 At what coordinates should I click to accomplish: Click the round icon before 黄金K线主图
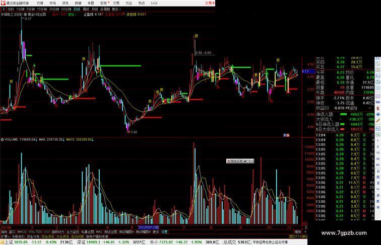coord(25,15)
